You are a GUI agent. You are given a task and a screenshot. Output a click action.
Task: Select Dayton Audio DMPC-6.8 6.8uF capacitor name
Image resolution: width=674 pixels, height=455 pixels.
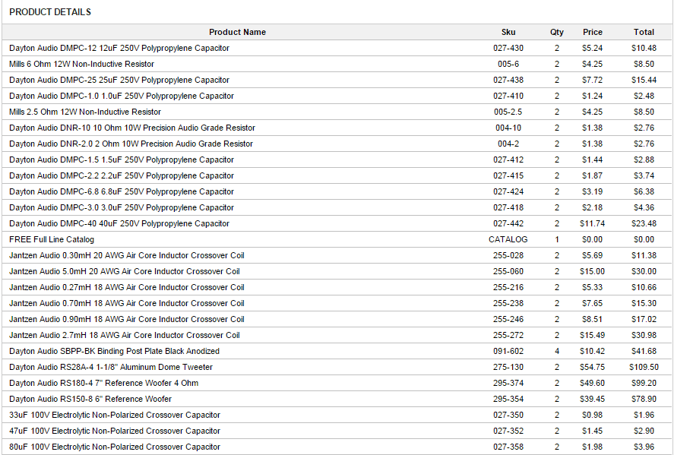[x=122, y=191]
